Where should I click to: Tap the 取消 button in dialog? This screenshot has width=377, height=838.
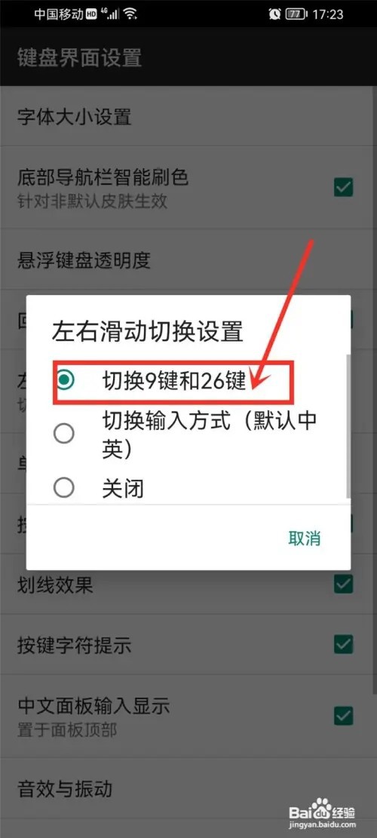(x=305, y=539)
